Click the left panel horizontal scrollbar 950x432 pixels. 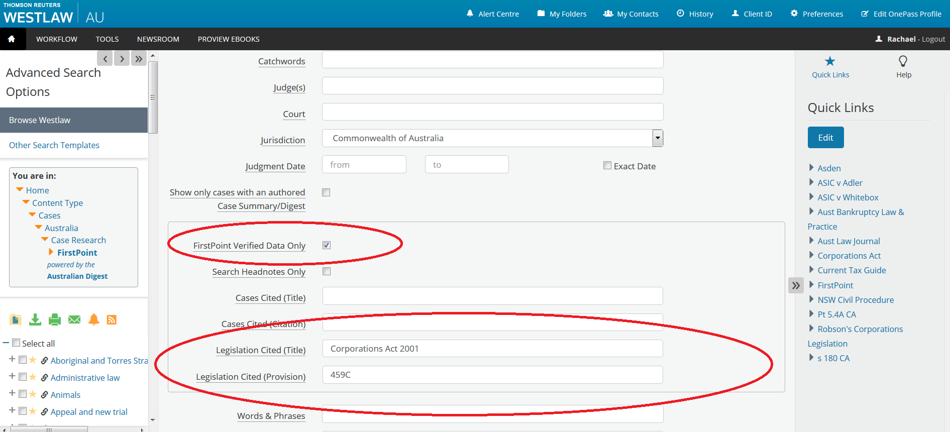49,429
